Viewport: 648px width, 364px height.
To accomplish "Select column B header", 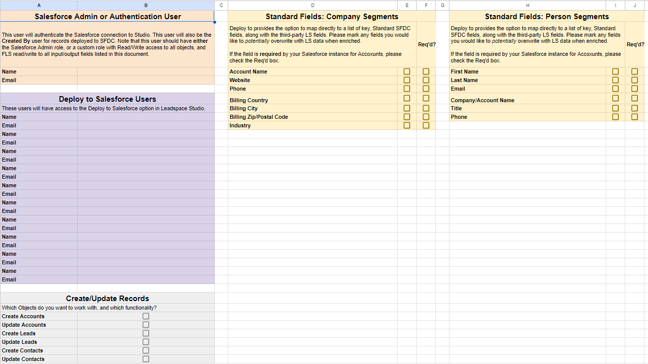I will [146, 5].
